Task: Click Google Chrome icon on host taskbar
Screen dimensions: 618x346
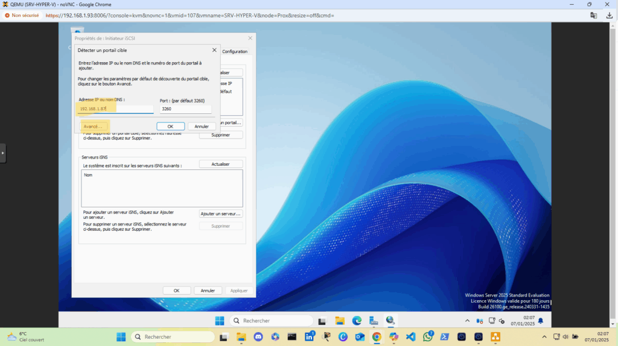Action: [377, 337]
